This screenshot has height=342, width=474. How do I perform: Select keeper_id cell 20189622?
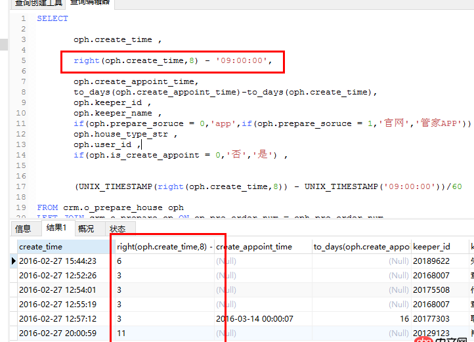pos(440,261)
